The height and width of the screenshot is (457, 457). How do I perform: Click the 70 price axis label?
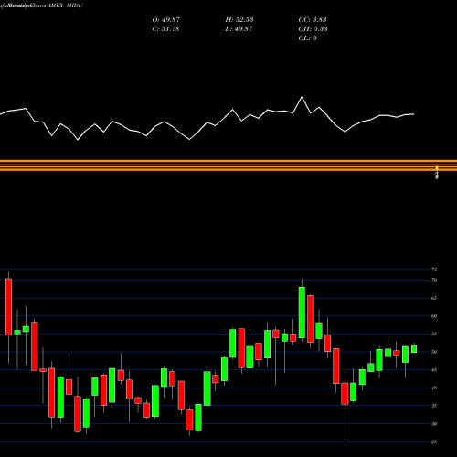click(x=434, y=280)
